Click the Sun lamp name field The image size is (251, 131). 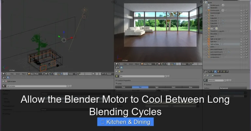click(x=142, y=76)
